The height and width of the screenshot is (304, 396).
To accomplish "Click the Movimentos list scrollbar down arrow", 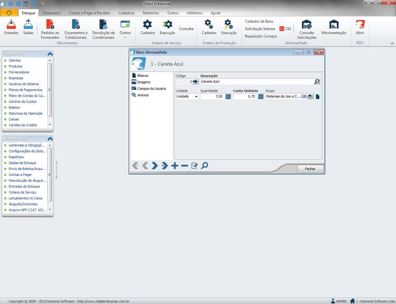I will [x=50, y=209].
